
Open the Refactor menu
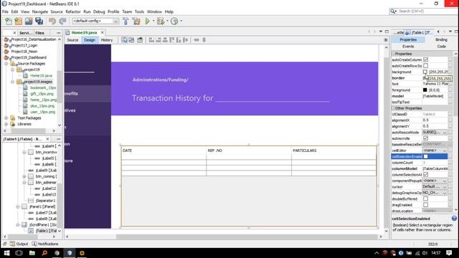tap(73, 11)
